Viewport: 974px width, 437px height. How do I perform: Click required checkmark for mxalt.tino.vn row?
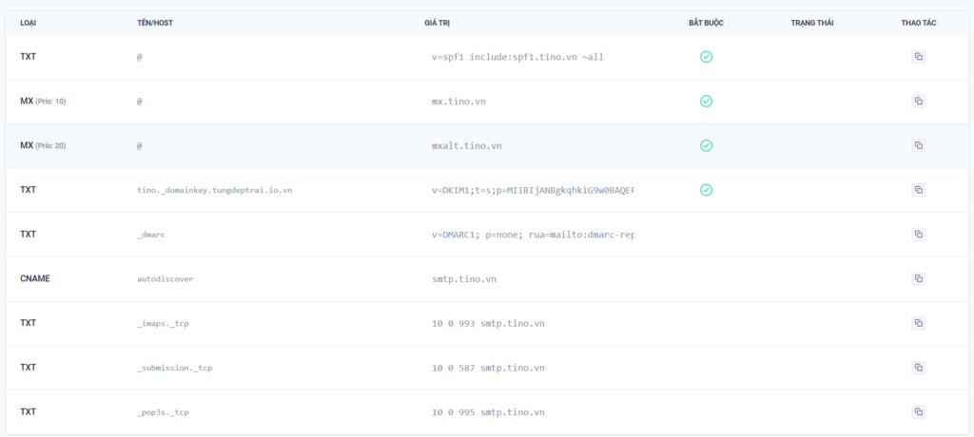click(x=706, y=145)
